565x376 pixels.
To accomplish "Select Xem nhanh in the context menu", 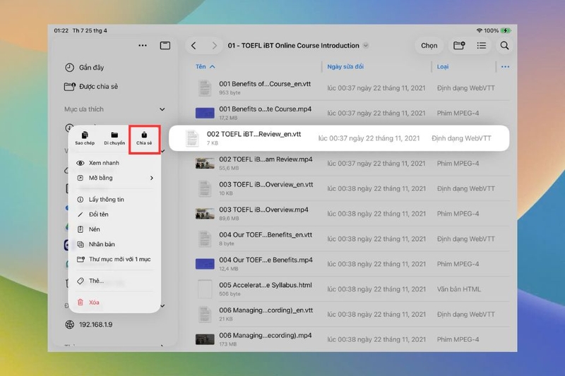I will point(104,163).
